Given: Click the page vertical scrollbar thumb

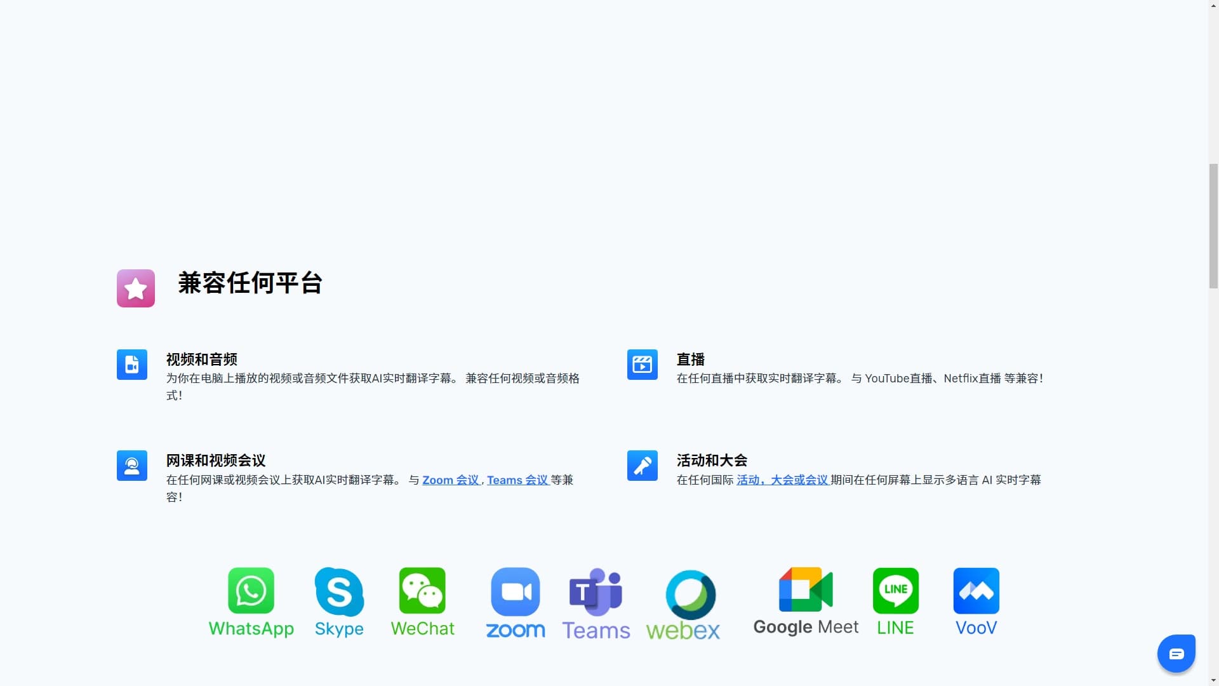Looking at the screenshot, I should pos(1213,226).
